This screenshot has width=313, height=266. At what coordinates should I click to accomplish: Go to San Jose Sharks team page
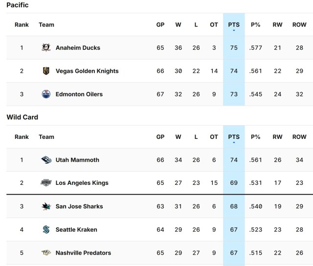(x=79, y=206)
